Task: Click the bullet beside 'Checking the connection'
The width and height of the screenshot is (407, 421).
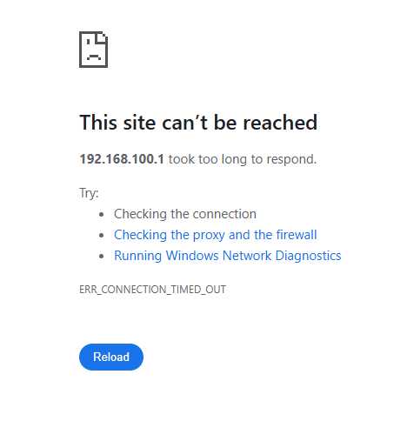Action: coord(101,215)
